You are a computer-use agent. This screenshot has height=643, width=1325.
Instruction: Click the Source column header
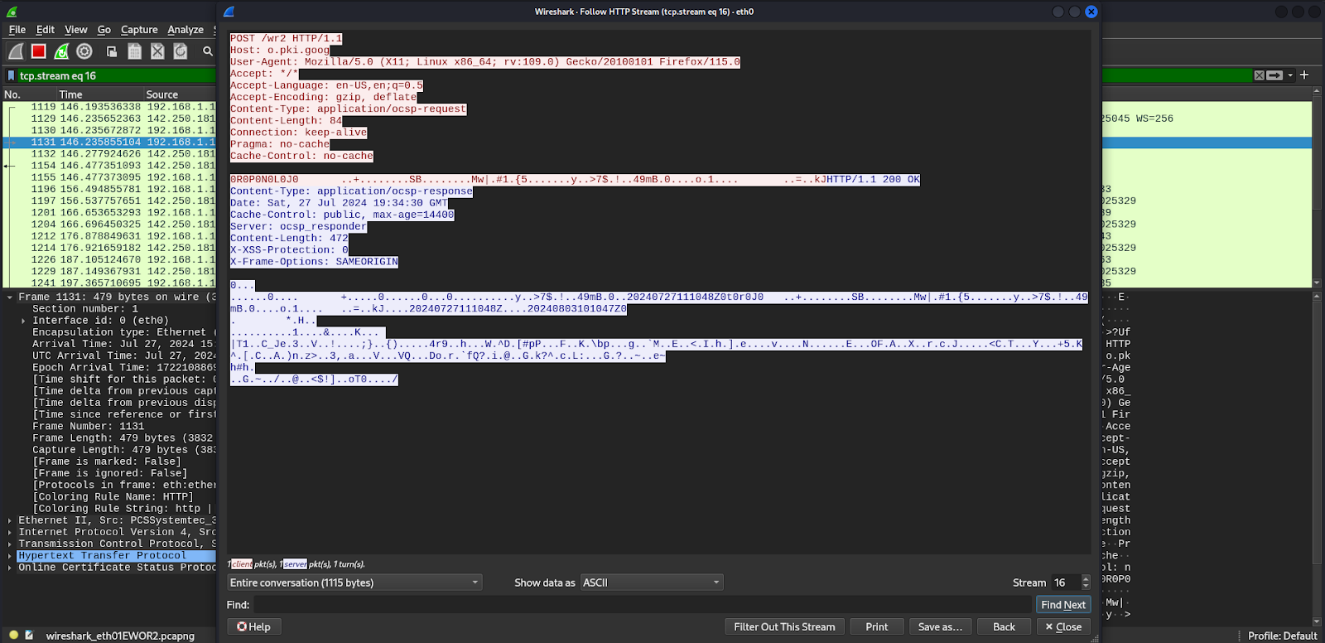180,94
